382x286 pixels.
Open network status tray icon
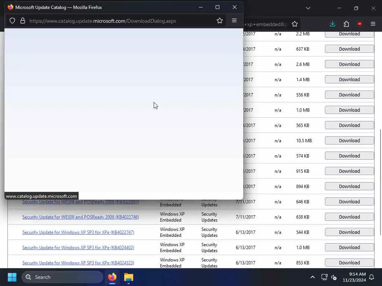click(x=324, y=277)
